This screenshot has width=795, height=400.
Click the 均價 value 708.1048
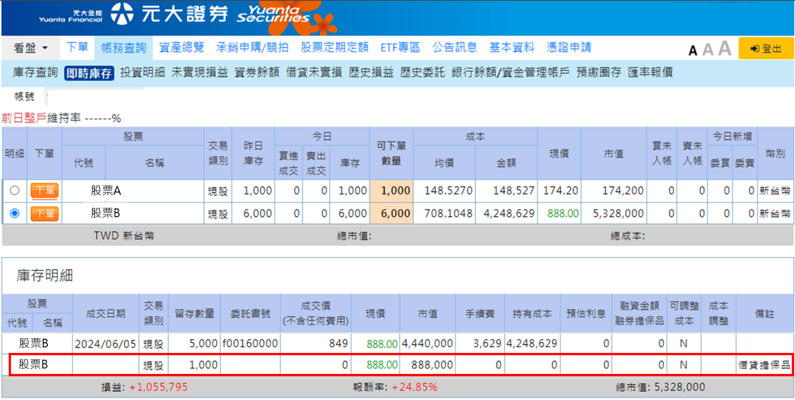pos(449,214)
